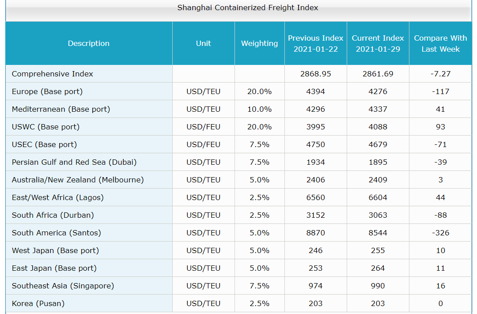Click the Unit column header
The image size is (477, 314).
203,43
